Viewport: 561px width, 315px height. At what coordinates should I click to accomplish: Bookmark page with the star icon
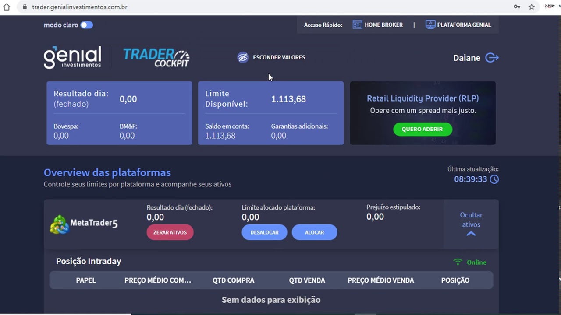[532, 7]
